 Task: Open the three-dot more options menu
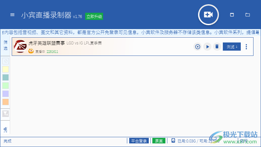[x=246, y=47]
